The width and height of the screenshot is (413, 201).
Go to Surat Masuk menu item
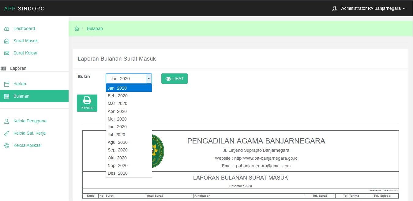(25, 41)
